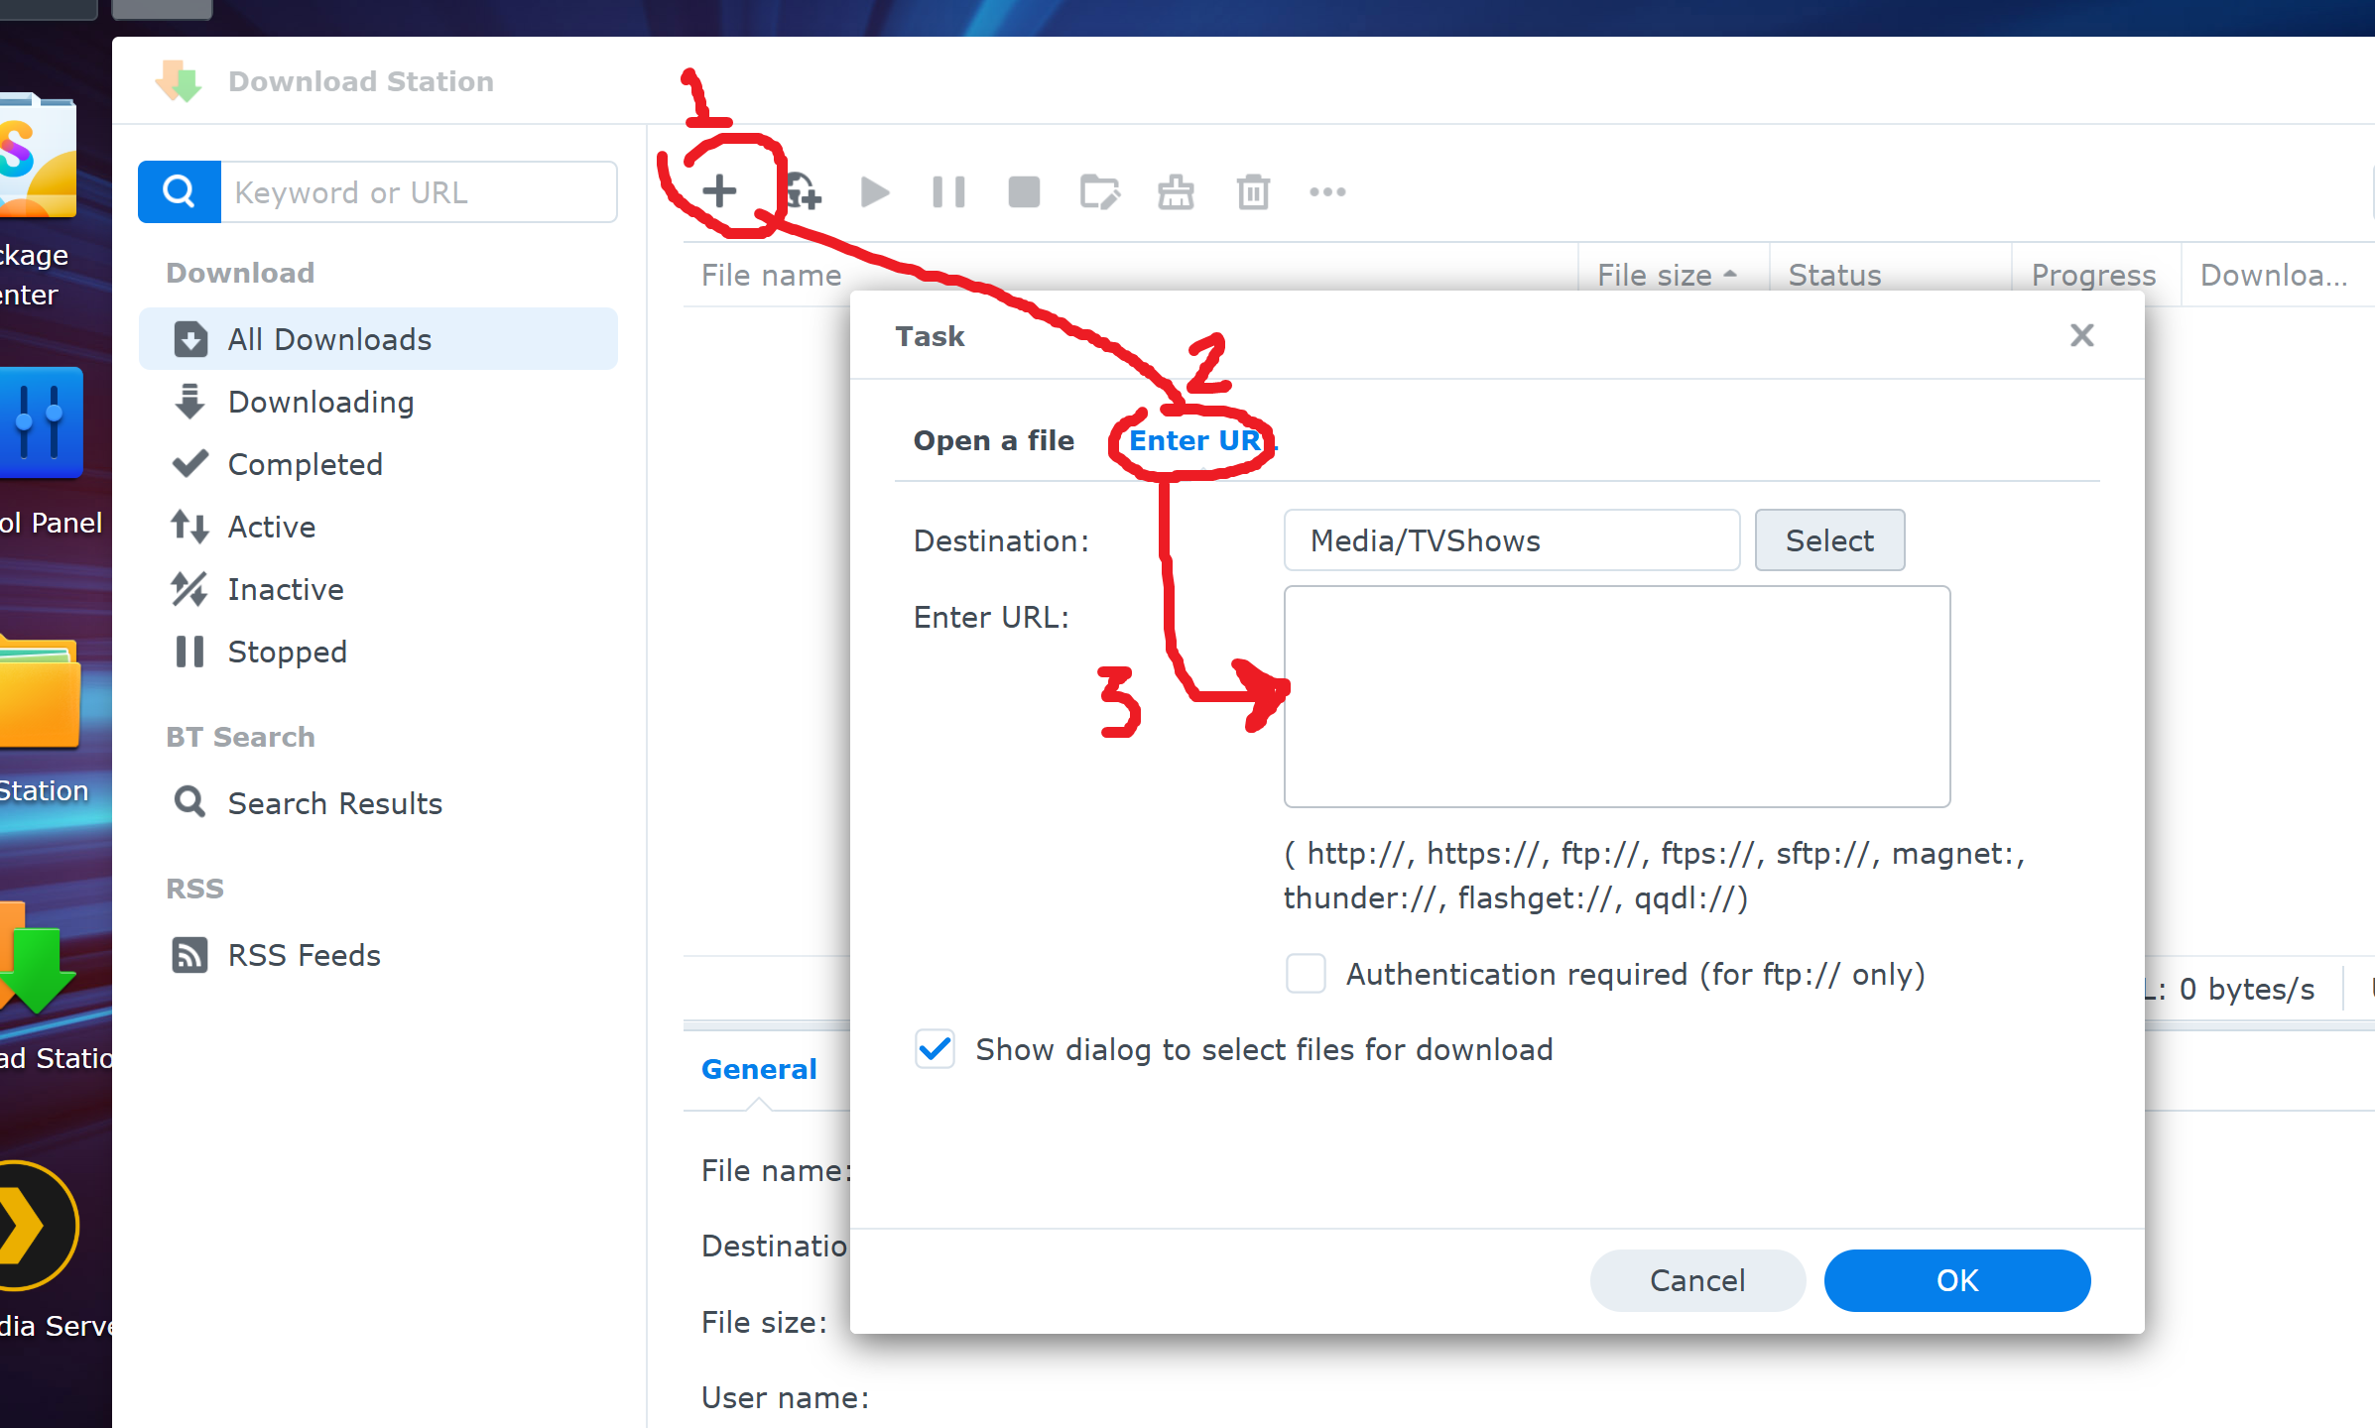This screenshot has height=1428, width=2375.
Task: Open the Completed downloads filter
Action: coord(378,464)
